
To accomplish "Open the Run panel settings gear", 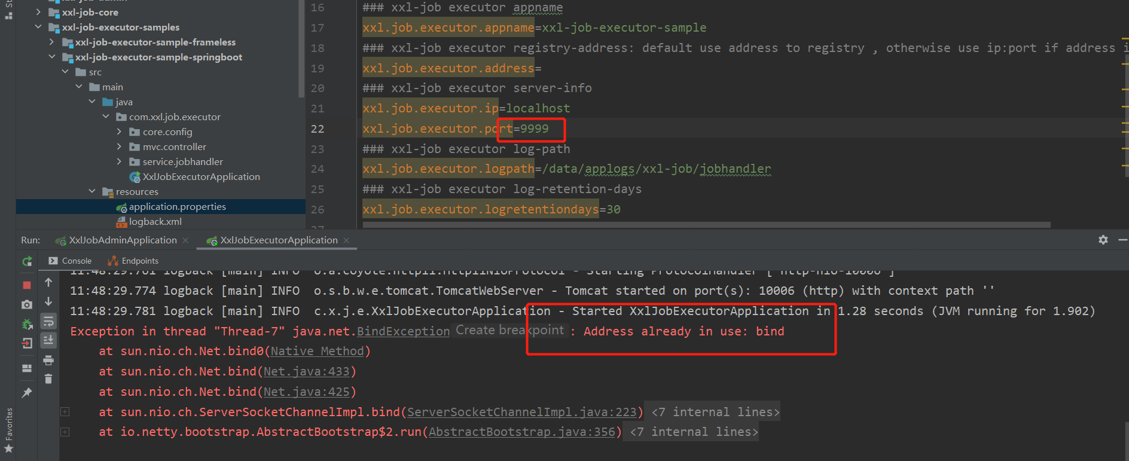I will tap(1103, 240).
